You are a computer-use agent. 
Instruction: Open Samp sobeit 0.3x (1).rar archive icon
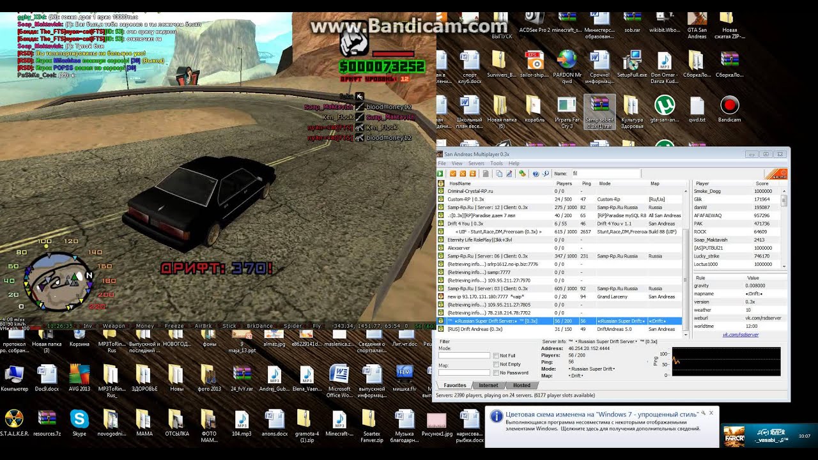coord(600,112)
